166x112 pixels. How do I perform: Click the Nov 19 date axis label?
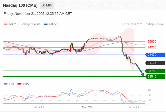click(39, 107)
